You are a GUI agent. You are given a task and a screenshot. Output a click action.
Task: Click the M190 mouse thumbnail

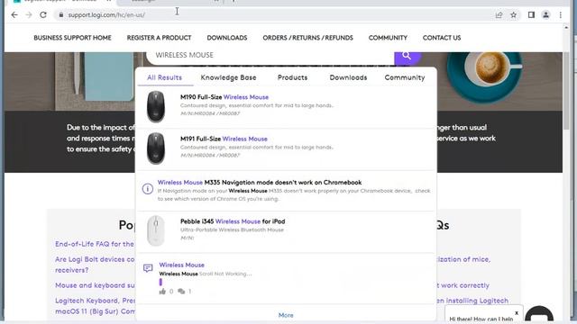156,106
